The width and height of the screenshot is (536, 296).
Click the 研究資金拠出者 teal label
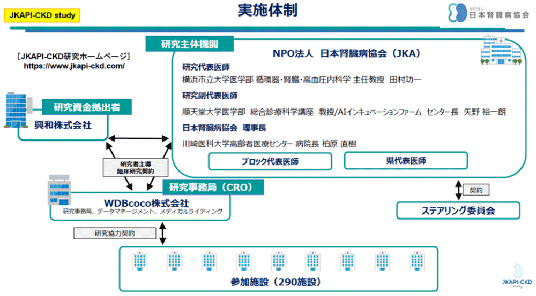click(x=87, y=107)
